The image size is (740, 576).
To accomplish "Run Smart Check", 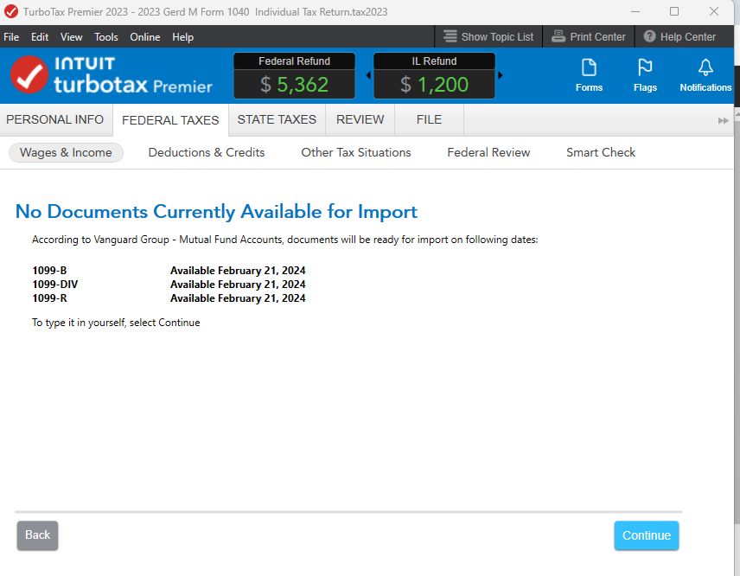I will coord(600,152).
